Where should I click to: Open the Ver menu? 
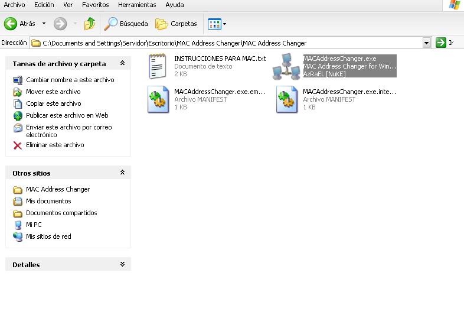68,5
